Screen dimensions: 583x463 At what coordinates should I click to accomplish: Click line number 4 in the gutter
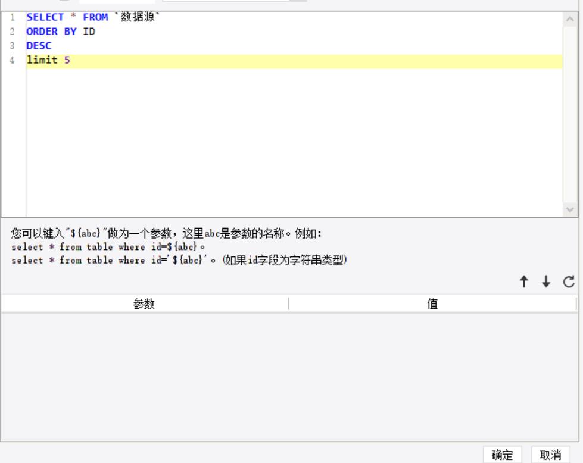tap(13, 60)
